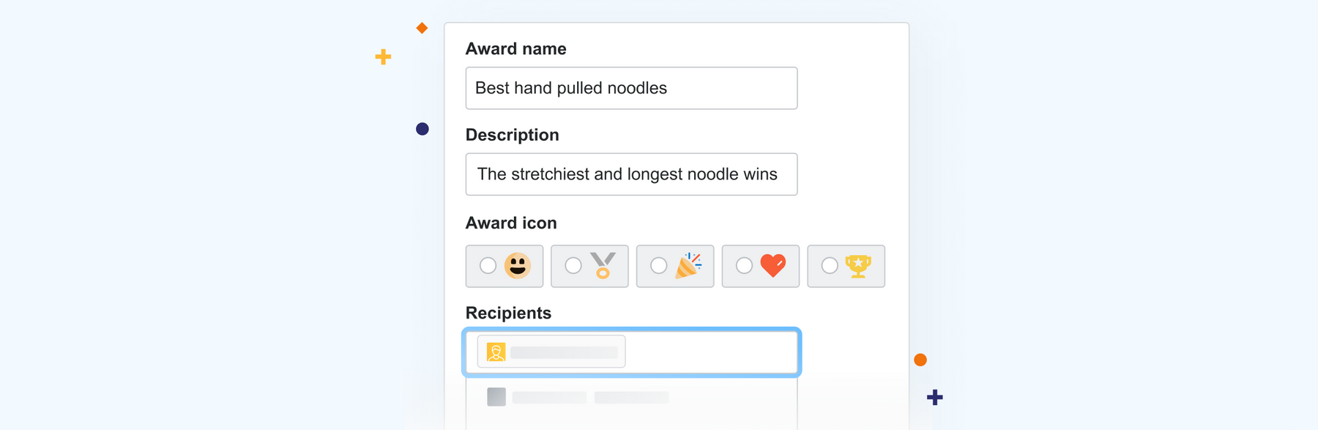Toggle the radio button beside the trophy
The image size is (1318, 430).
830,266
